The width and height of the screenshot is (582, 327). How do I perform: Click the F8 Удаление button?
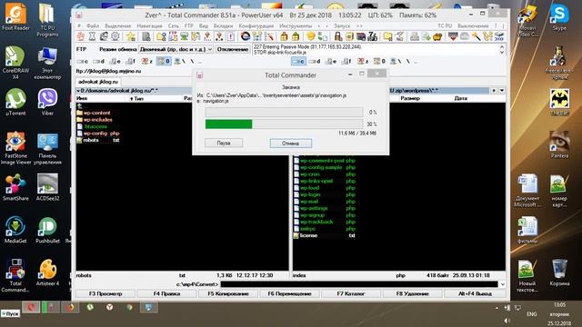412,293
